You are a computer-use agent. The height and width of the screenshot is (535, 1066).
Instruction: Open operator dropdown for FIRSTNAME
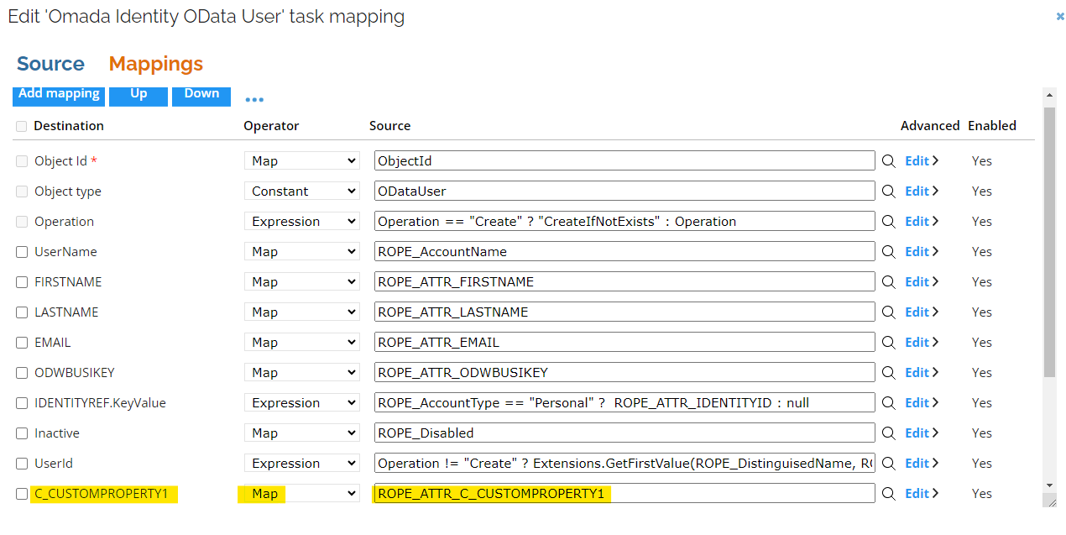pyautogui.click(x=302, y=282)
